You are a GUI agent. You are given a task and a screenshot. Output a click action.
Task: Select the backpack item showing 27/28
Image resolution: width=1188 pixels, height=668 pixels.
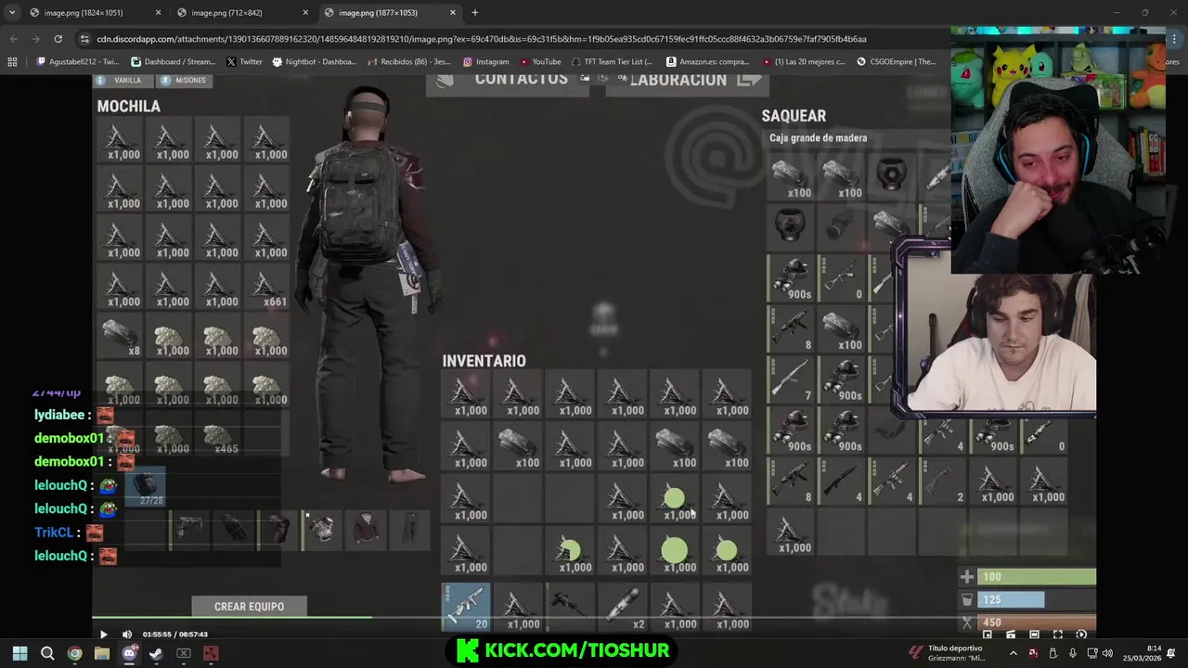point(145,486)
